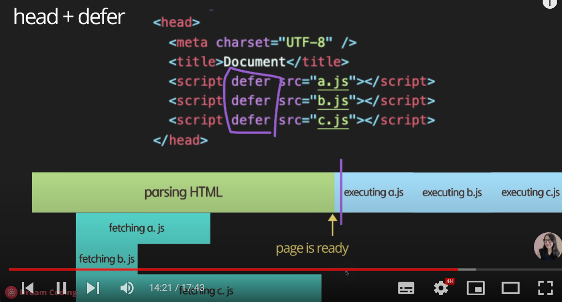The width and height of the screenshot is (562, 302).
Task: Skip to the previous video
Action: pyautogui.click(x=28, y=288)
